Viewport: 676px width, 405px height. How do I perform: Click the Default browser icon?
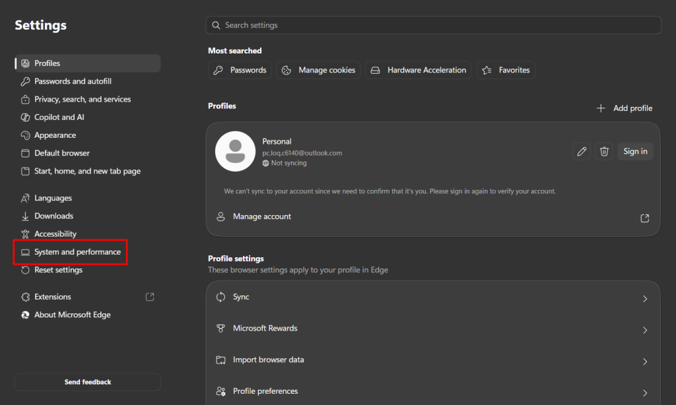click(26, 154)
